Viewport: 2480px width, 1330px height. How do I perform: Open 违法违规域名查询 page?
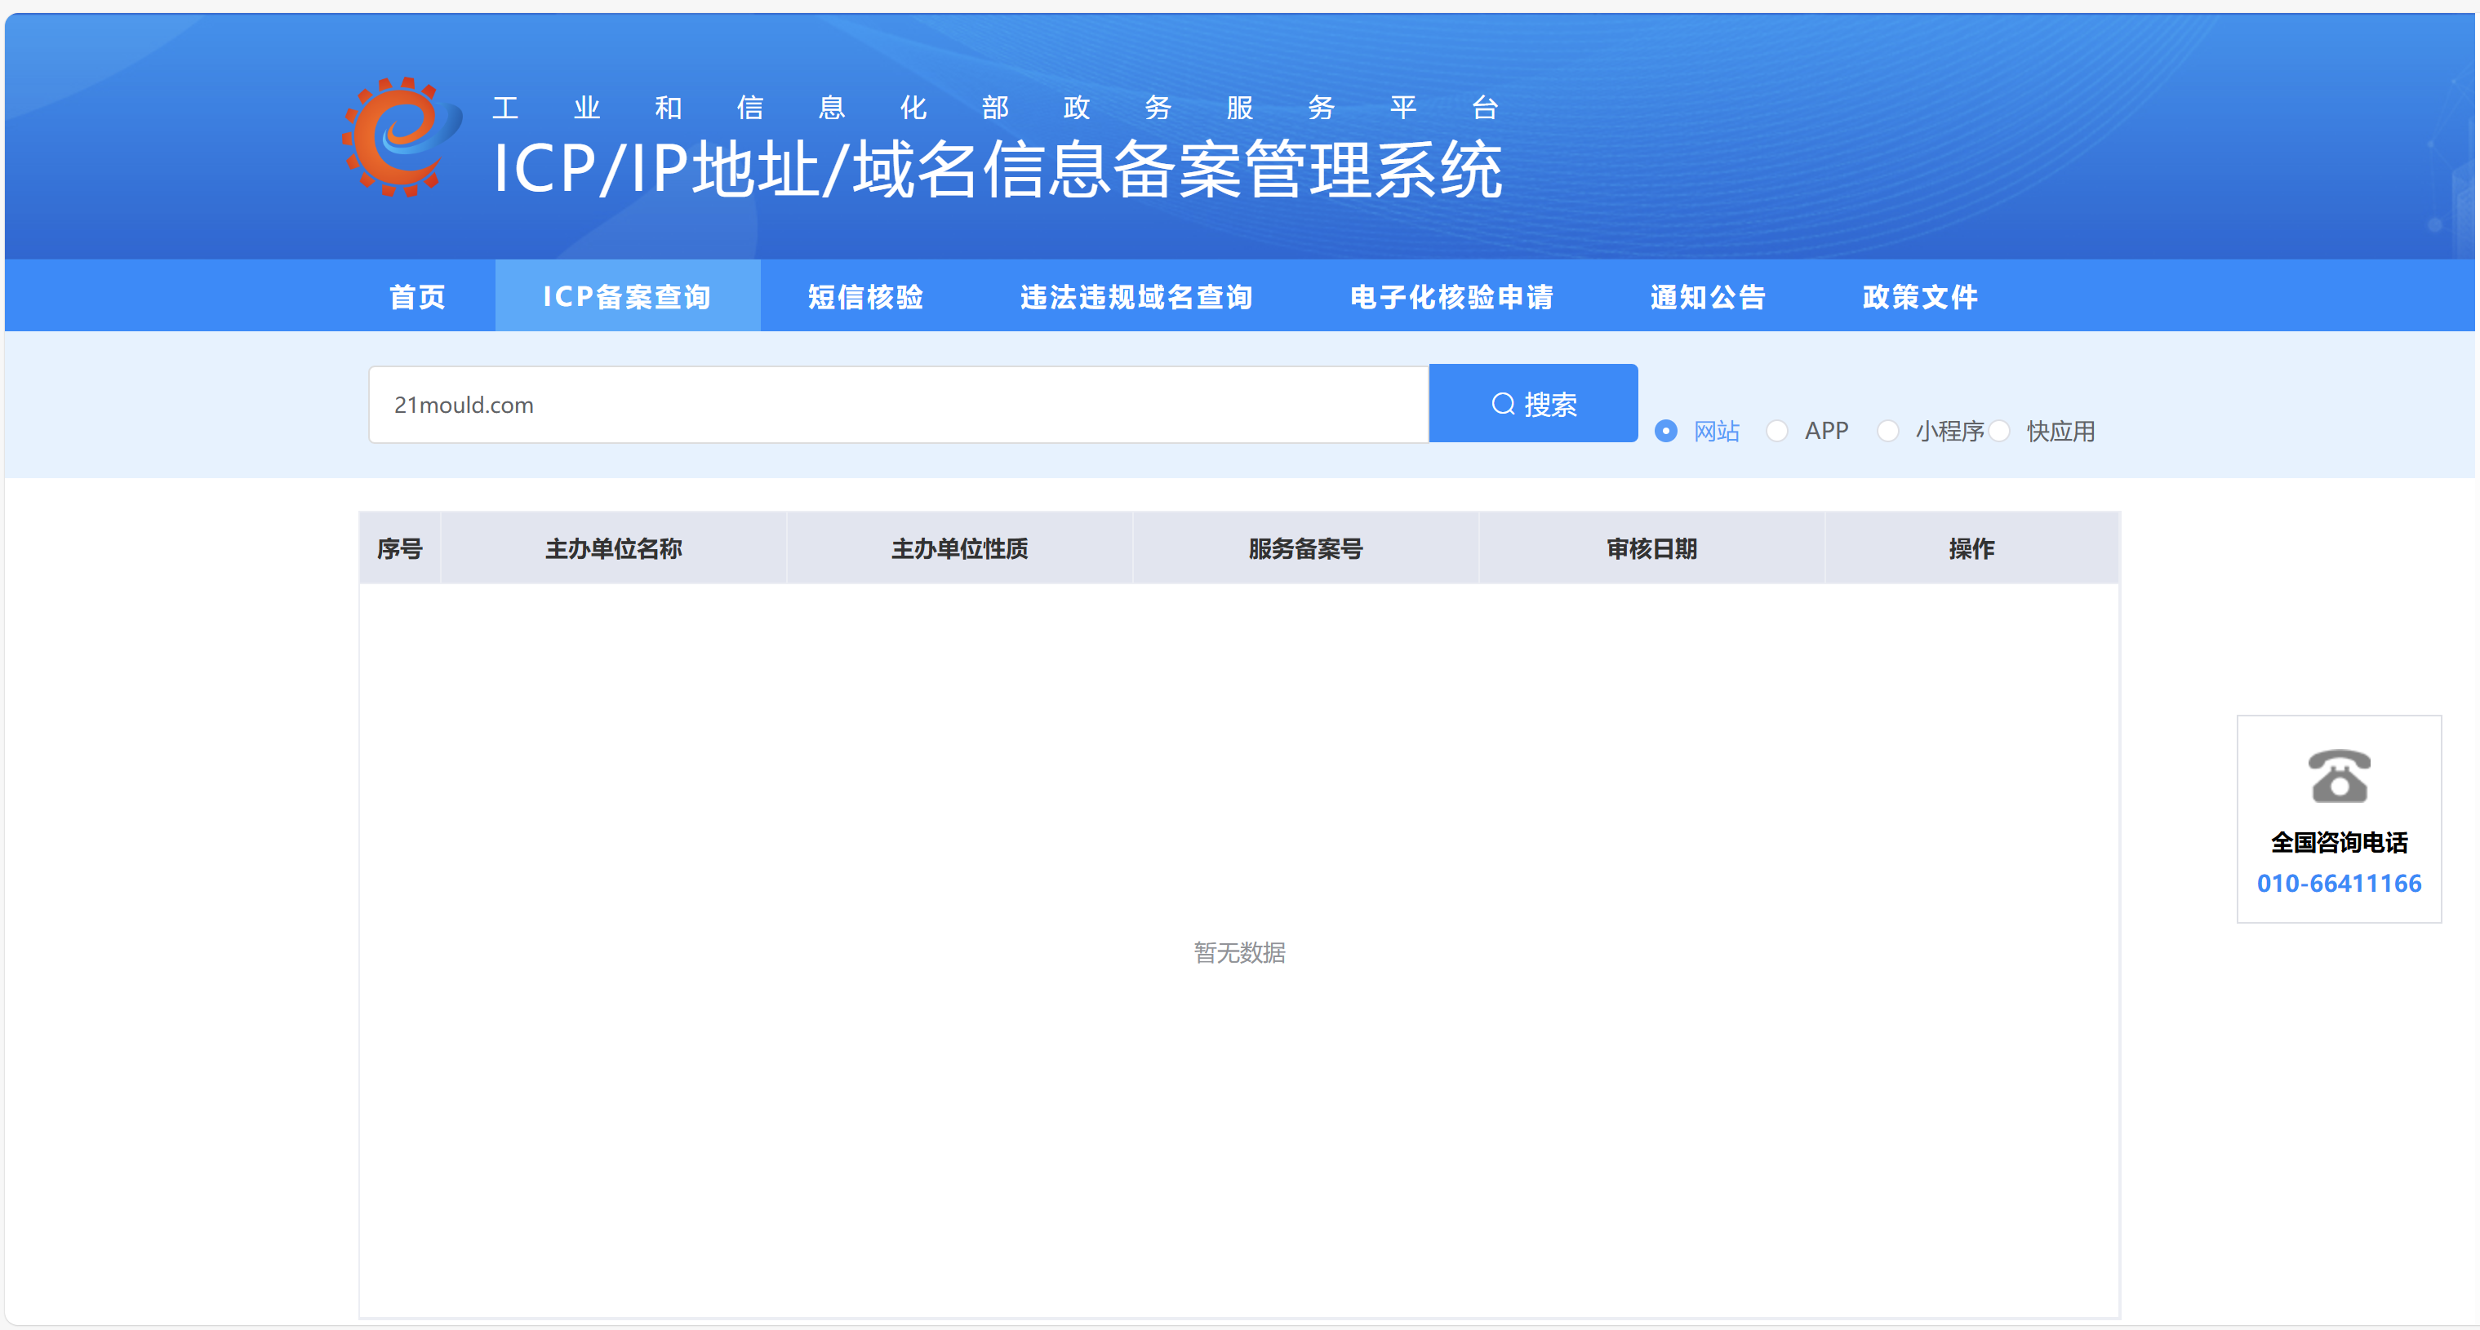click(1136, 296)
